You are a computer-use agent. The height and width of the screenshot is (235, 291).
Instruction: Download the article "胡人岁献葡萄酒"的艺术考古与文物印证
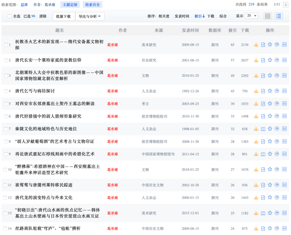click(x=256, y=141)
